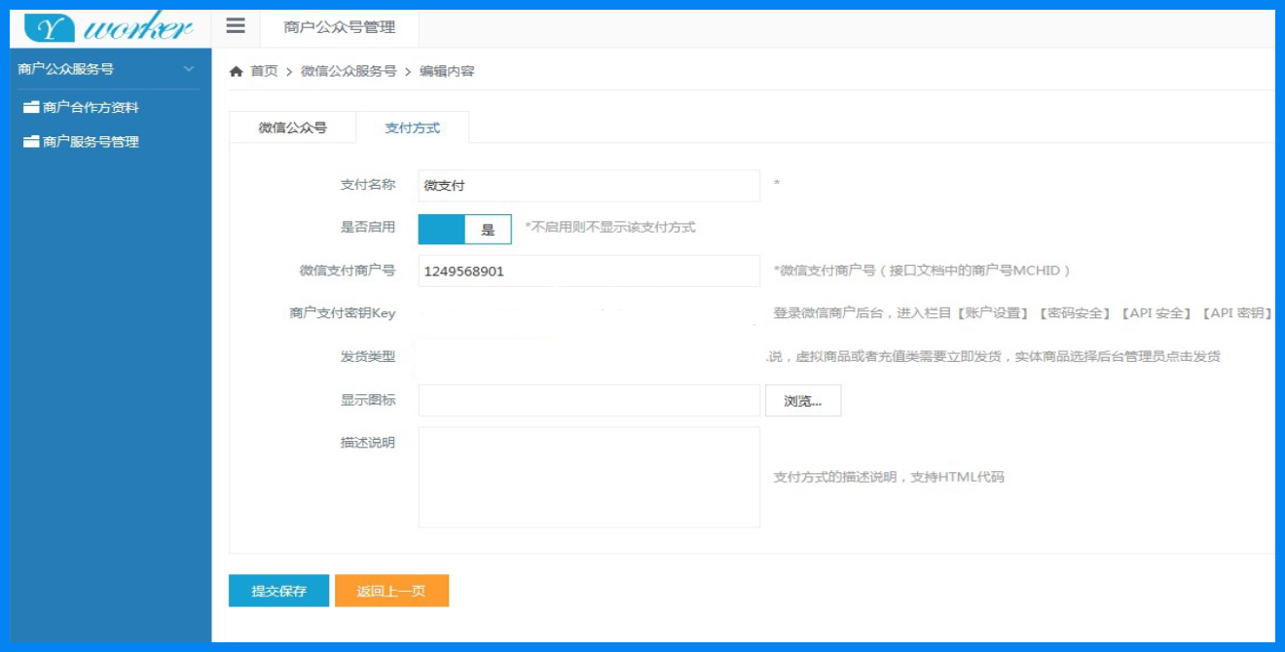Click the 浏览... file browse button
The height and width of the screenshot is (652, 1285).
click(x=802, y=401)
